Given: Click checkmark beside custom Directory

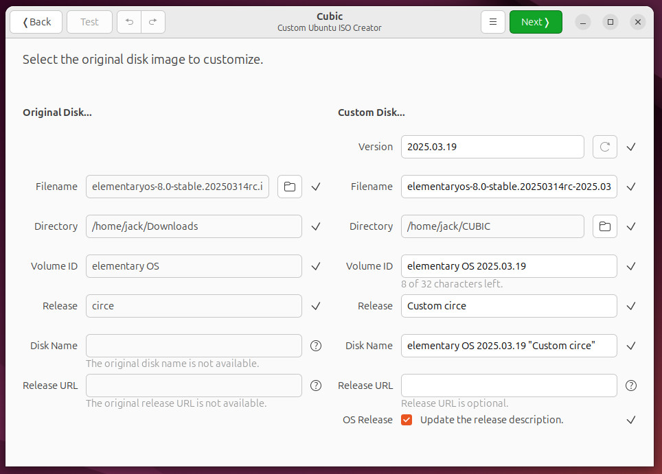Looking at the screenshot, I should [x=631, y=226].
